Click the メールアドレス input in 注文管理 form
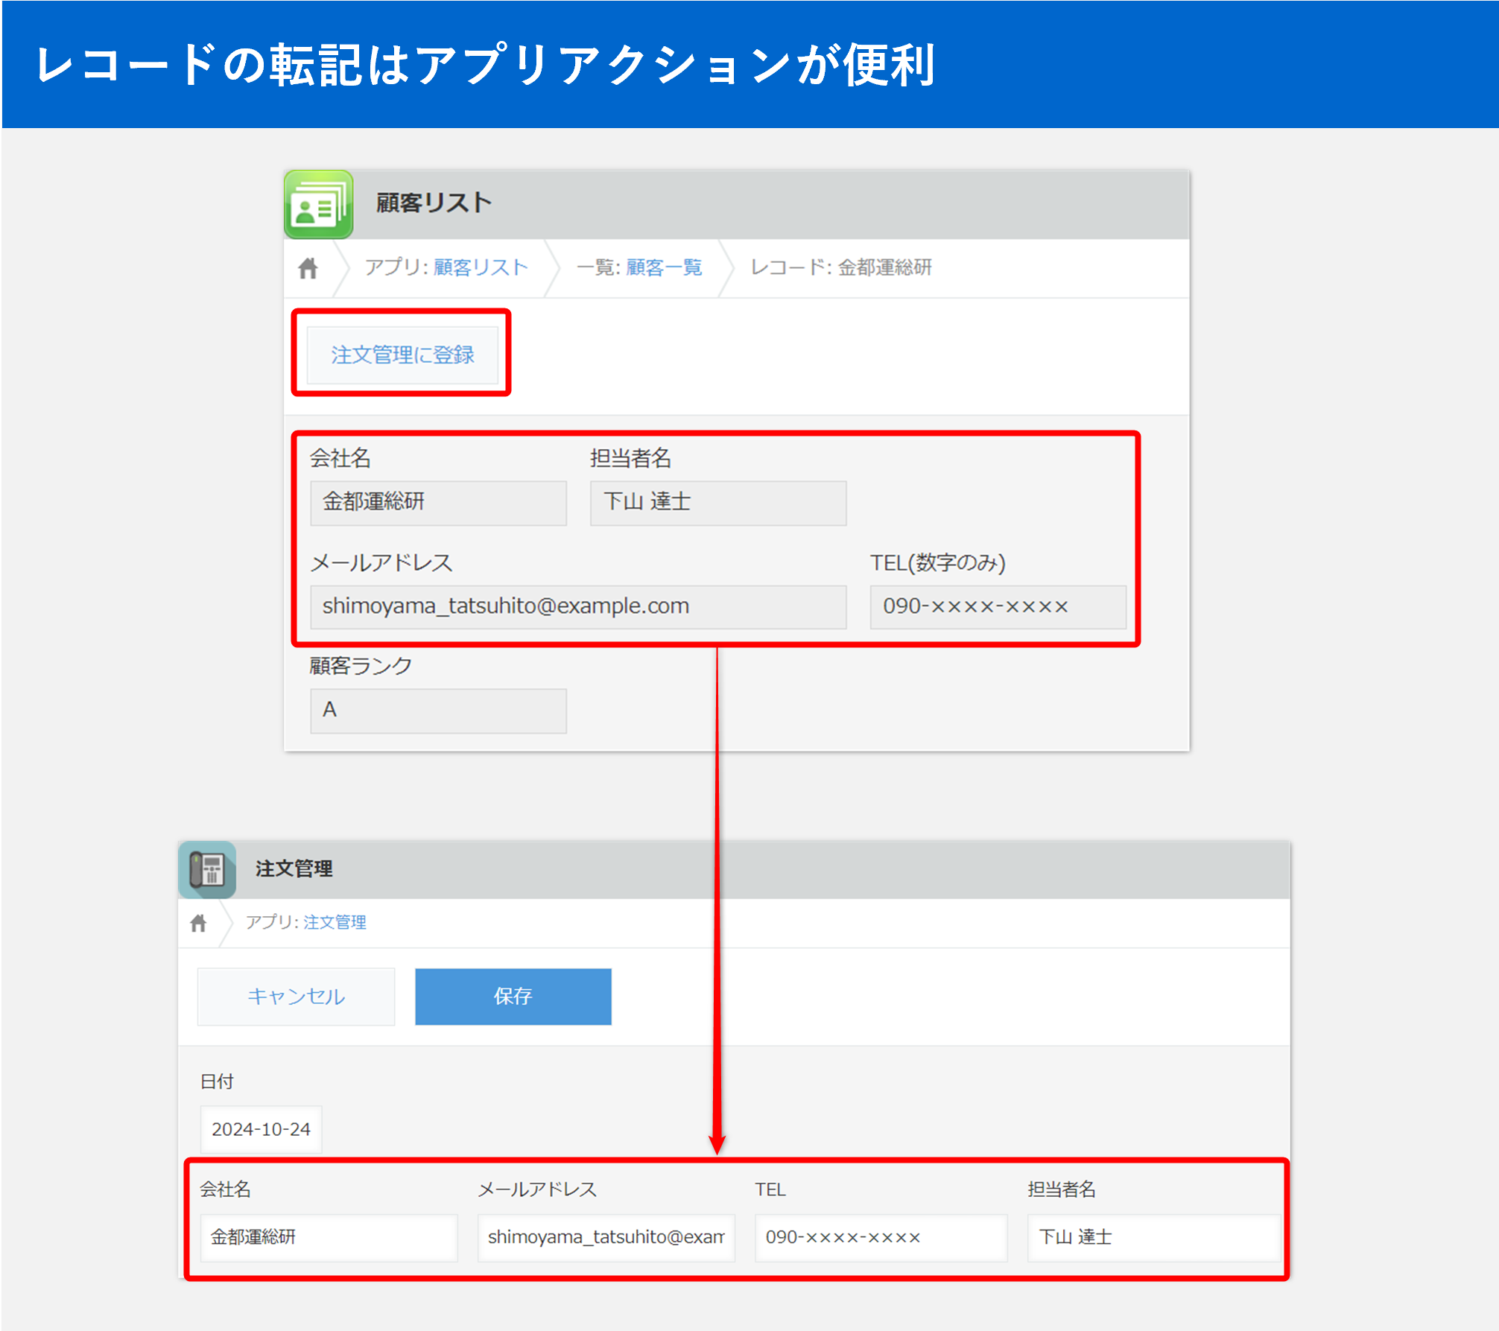The image size is (1499, 1331). [x=606, y=1237]
